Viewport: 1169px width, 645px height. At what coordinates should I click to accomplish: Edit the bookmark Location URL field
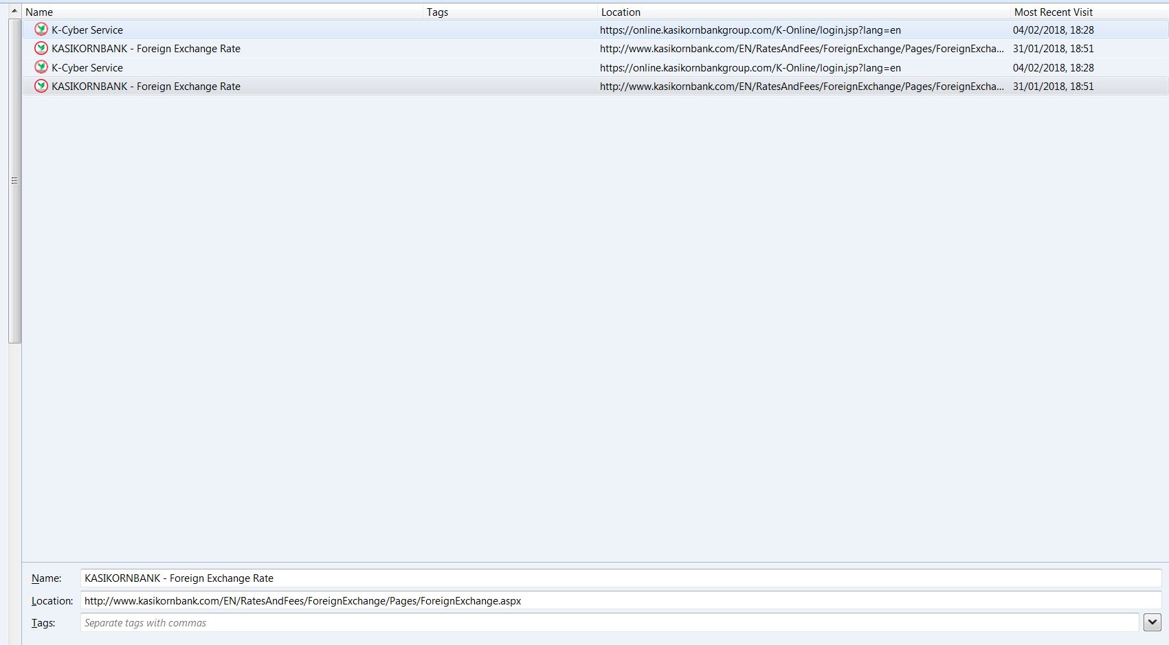(621, 600)
